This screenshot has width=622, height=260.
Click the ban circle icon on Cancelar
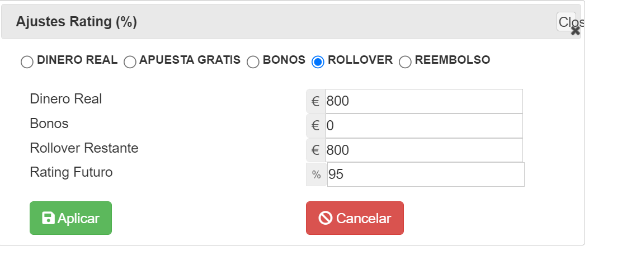326,218
